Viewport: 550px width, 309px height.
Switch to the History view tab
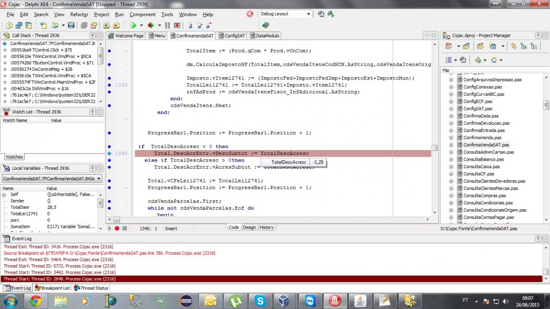[266, 227]
